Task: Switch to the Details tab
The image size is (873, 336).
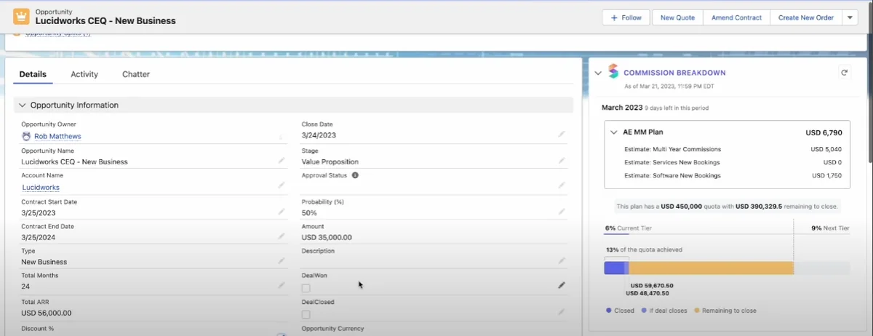Action: [33, 74]
